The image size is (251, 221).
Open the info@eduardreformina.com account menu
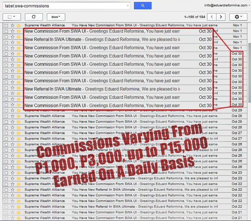click(227, 5)
